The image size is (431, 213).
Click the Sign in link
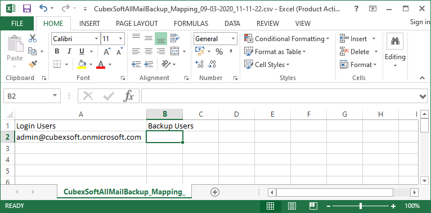tap(420, 22)
